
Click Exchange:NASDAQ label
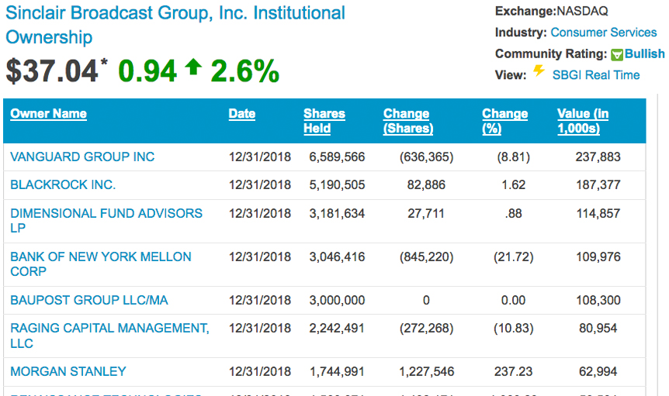click(551, 11)
